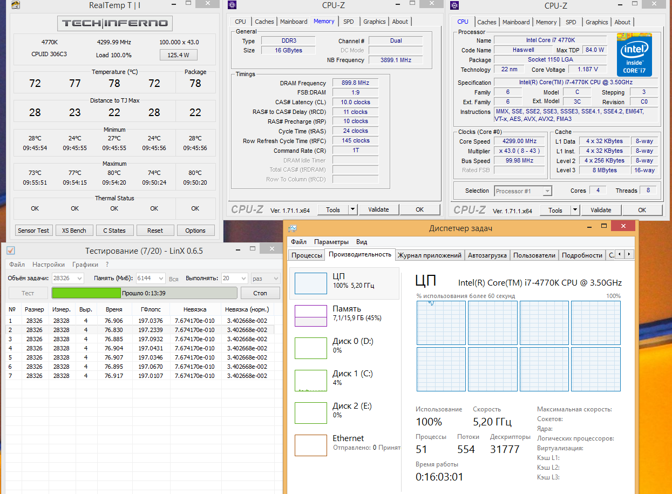Open Графики menu in LinX
672x494 pixels.
click(85, 265)
